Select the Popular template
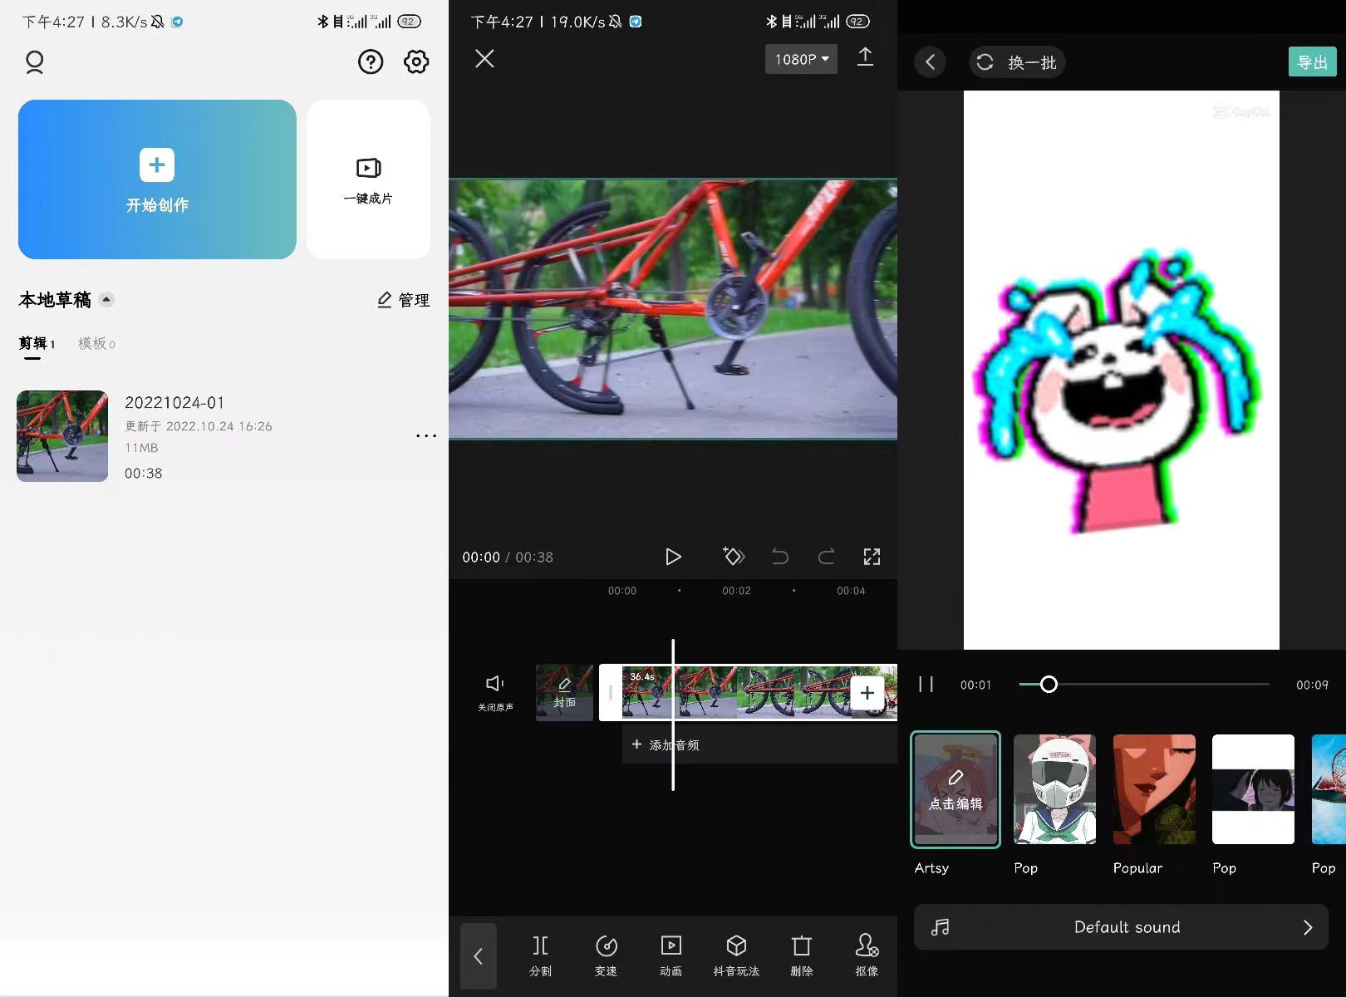 click(1154, 789)
